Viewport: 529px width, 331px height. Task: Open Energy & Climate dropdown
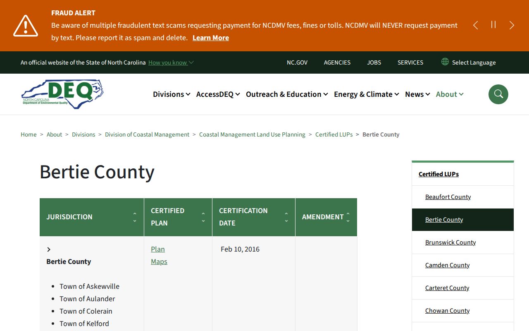[x=367, y=94]
